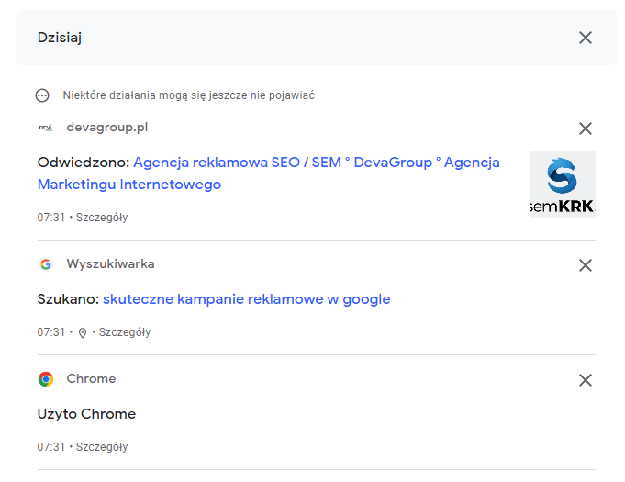Open Szczegóły for the Google search entry

pyautogui.click(x=125, y=332)
